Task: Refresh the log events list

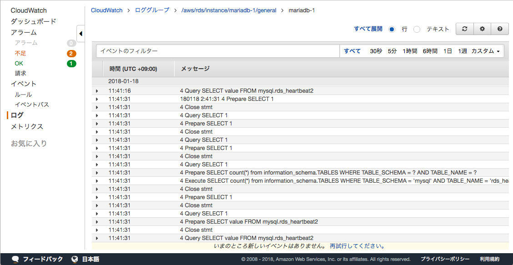Action: pos(464,29)
